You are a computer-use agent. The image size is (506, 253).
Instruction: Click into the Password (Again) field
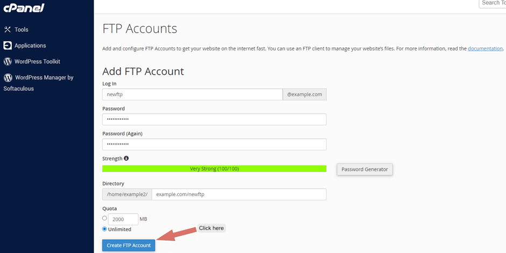pyautogui.click(x=214, y=144)
